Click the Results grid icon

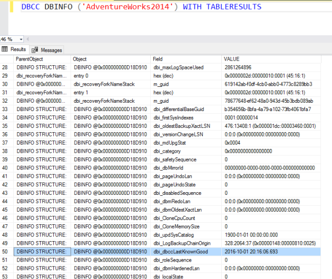pyautogui.click(x=4, y=49)
